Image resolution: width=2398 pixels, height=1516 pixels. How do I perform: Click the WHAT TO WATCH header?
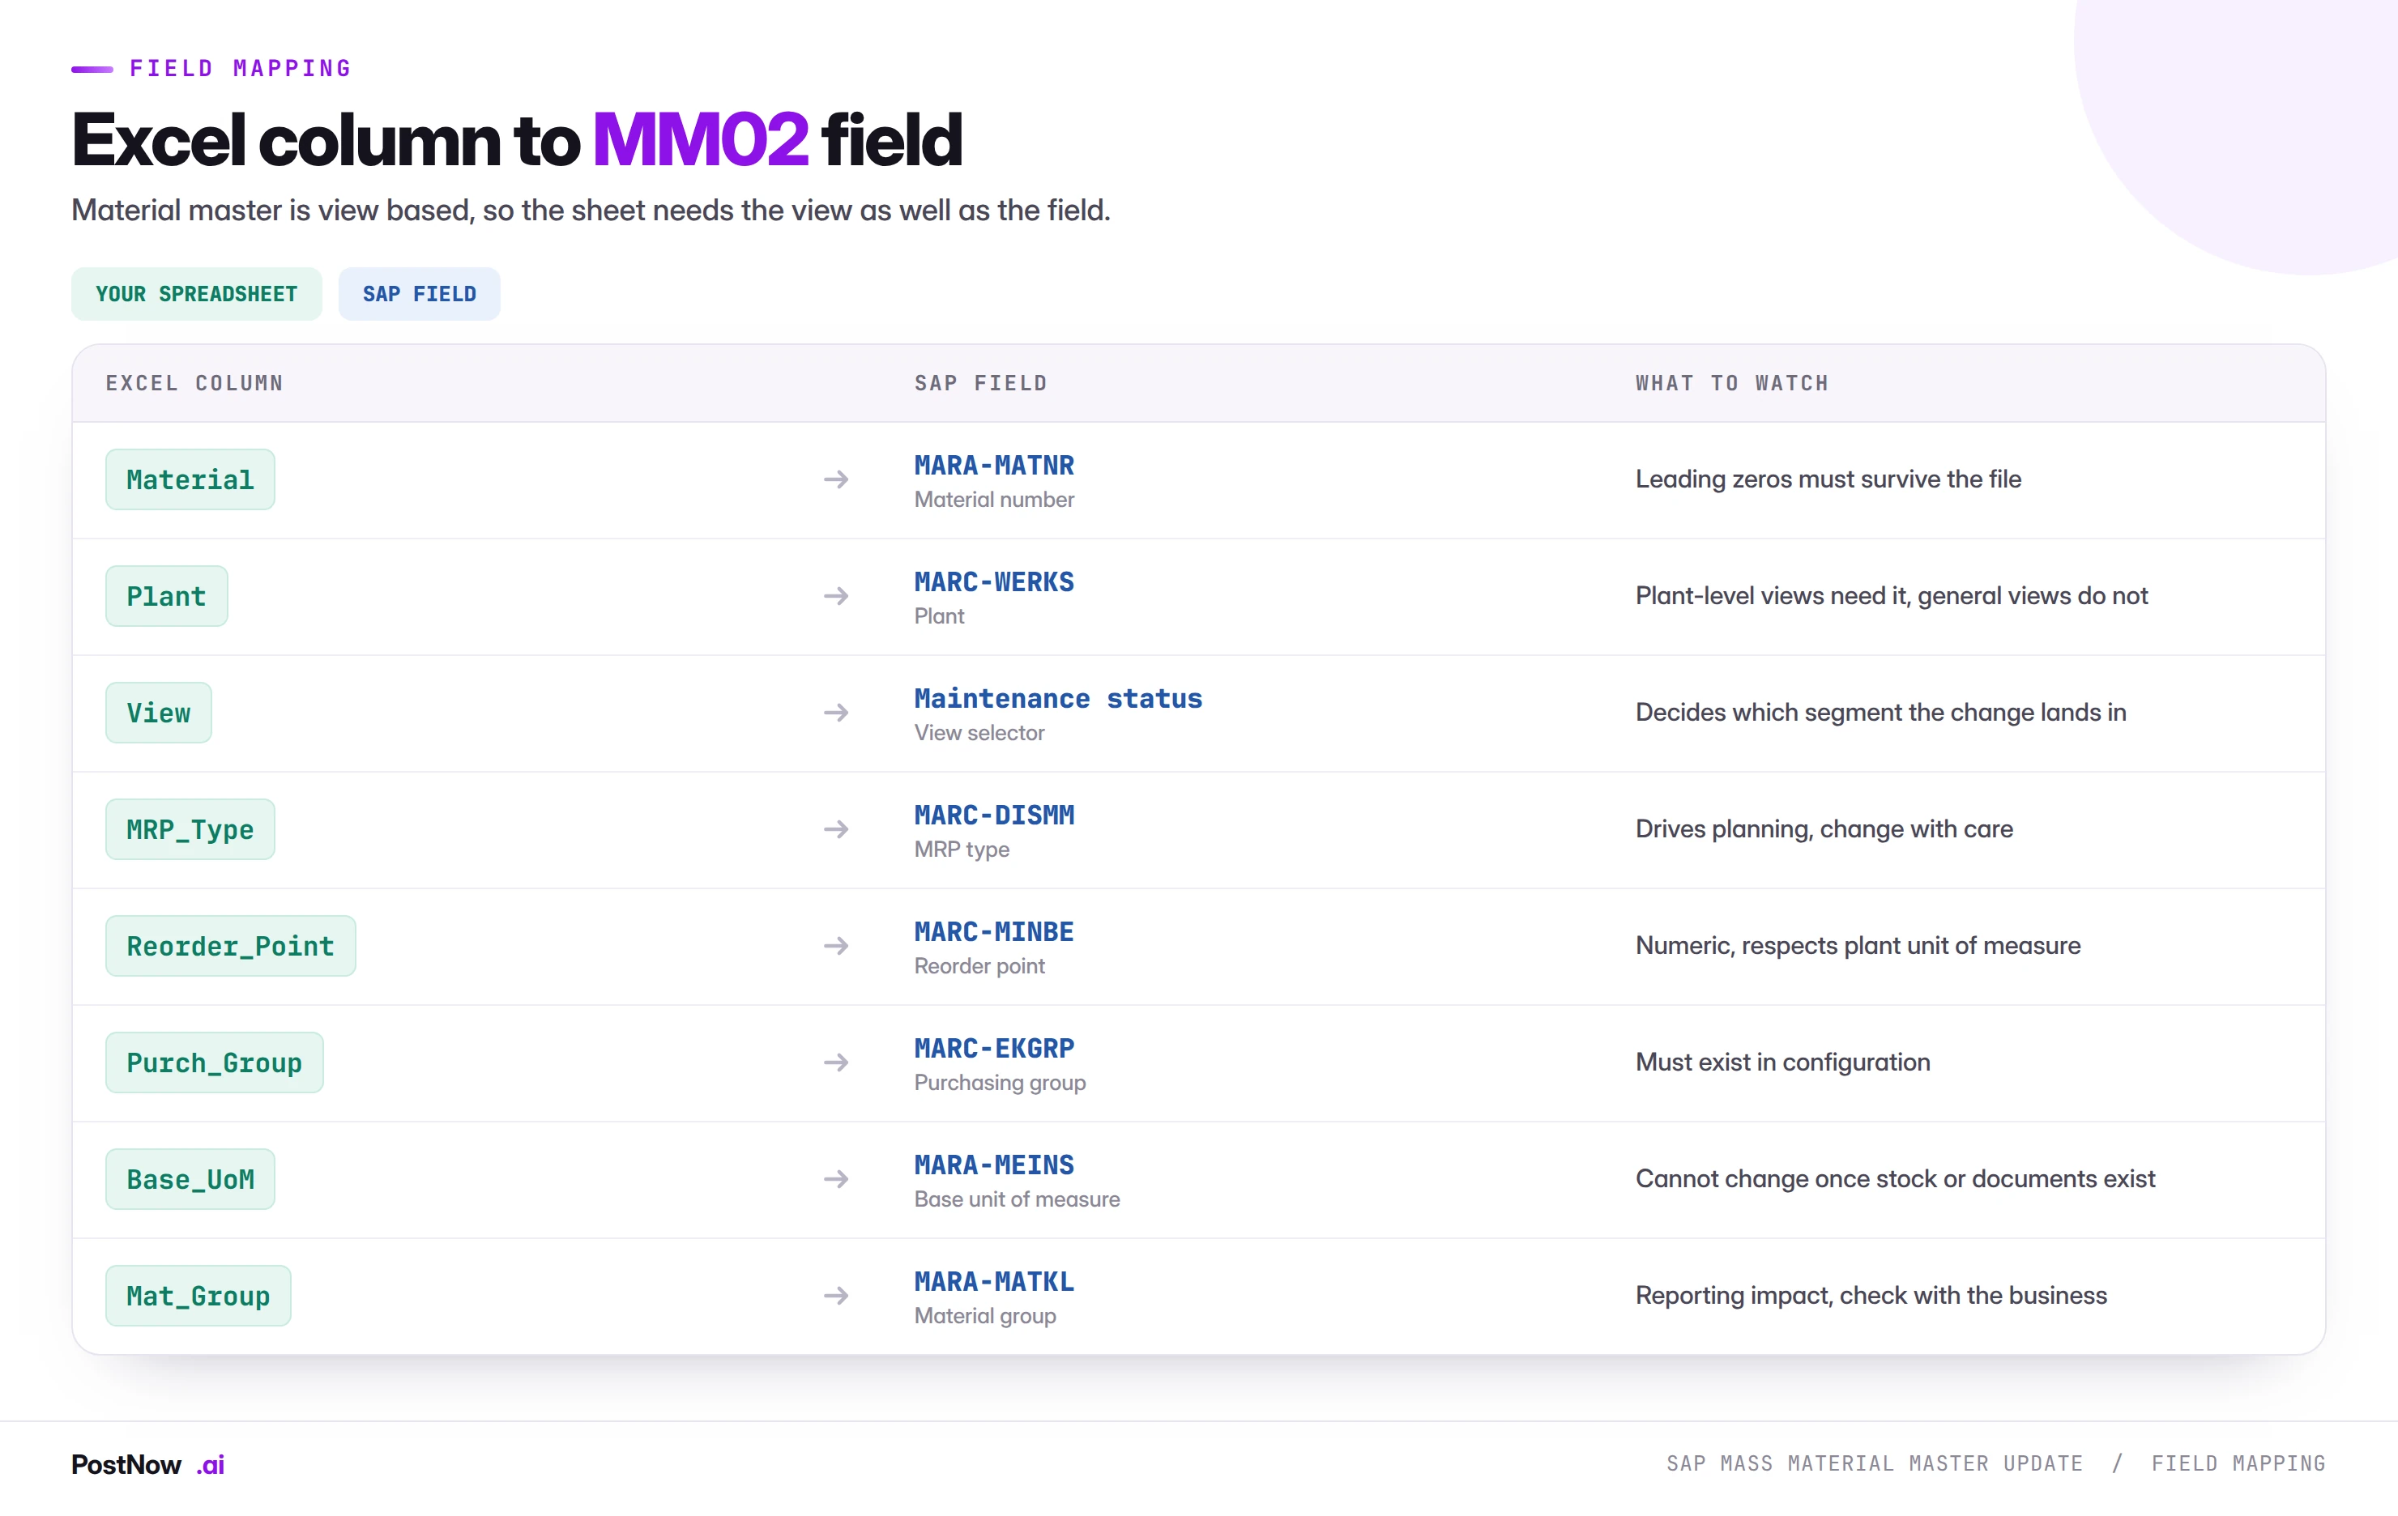coord(1732,383)
